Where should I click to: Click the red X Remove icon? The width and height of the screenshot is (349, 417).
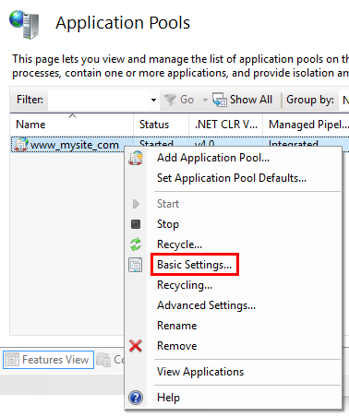tap(136, 346)
